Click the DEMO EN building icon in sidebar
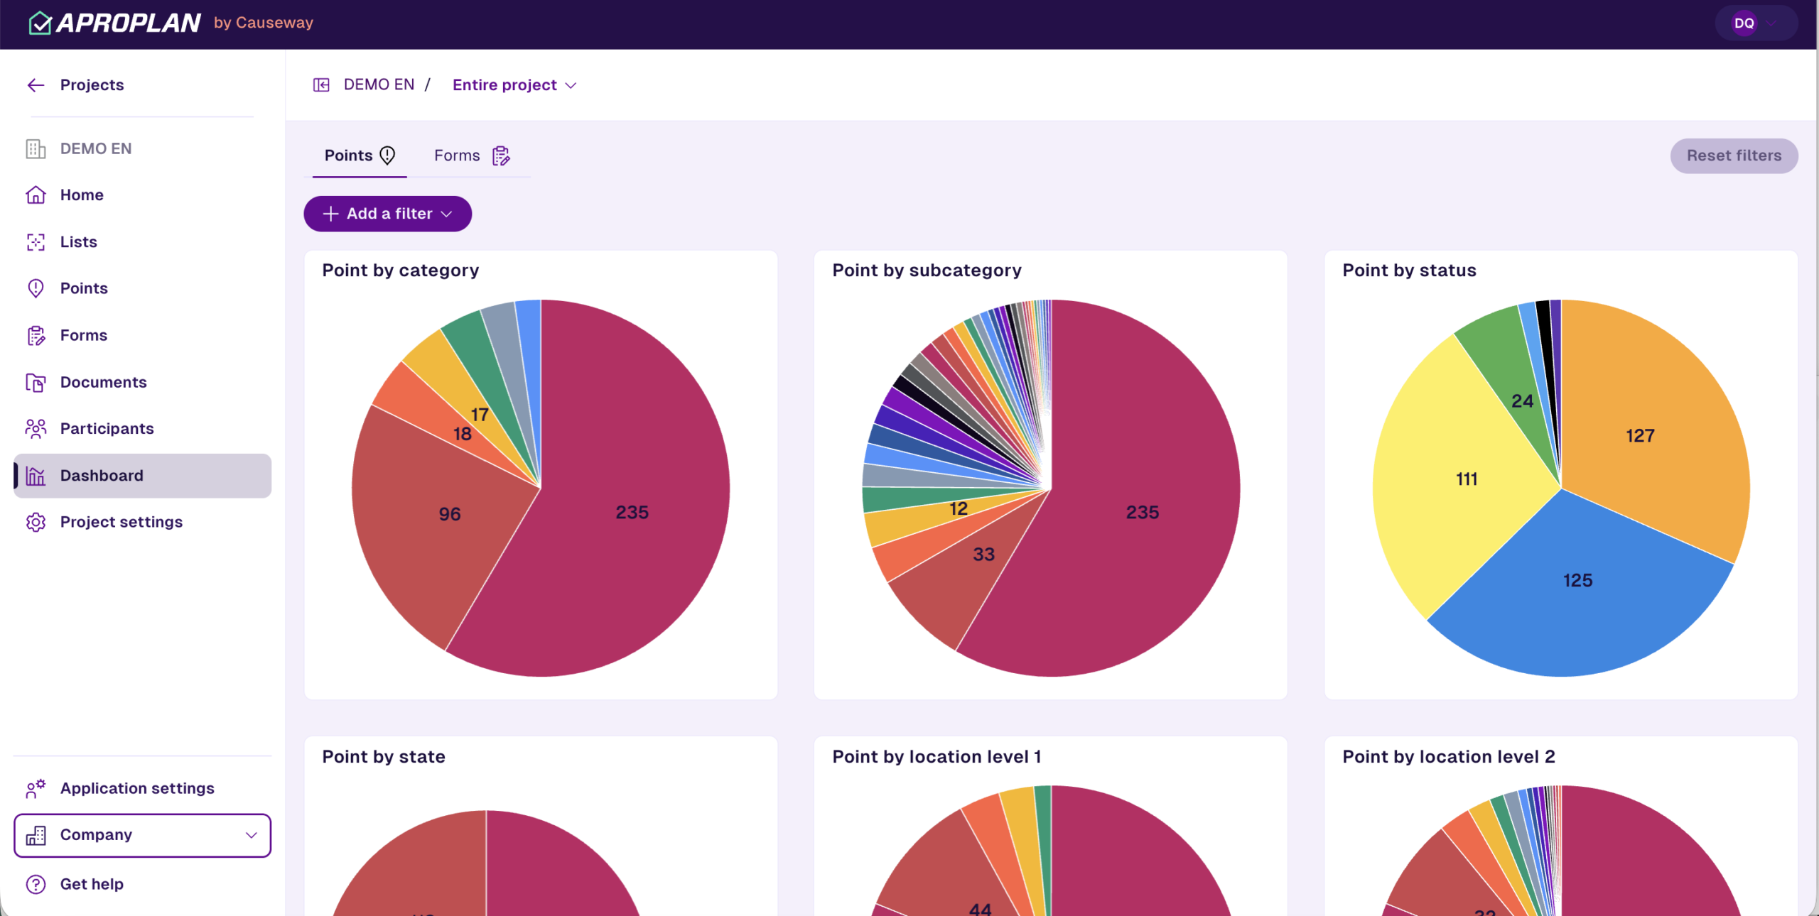 (36, 148)
